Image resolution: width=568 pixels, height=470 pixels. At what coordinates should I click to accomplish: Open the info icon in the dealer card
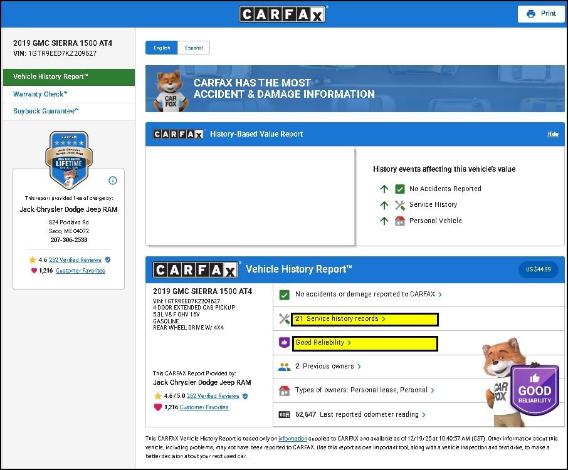coord(113,180)
